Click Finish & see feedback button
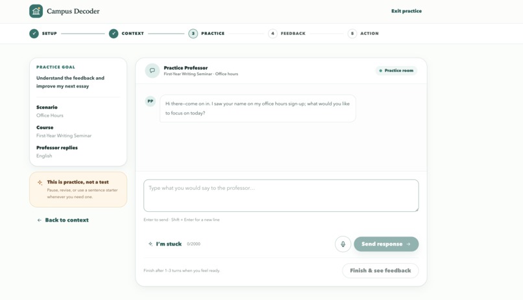The image size is (523, 300). (380, 271)
